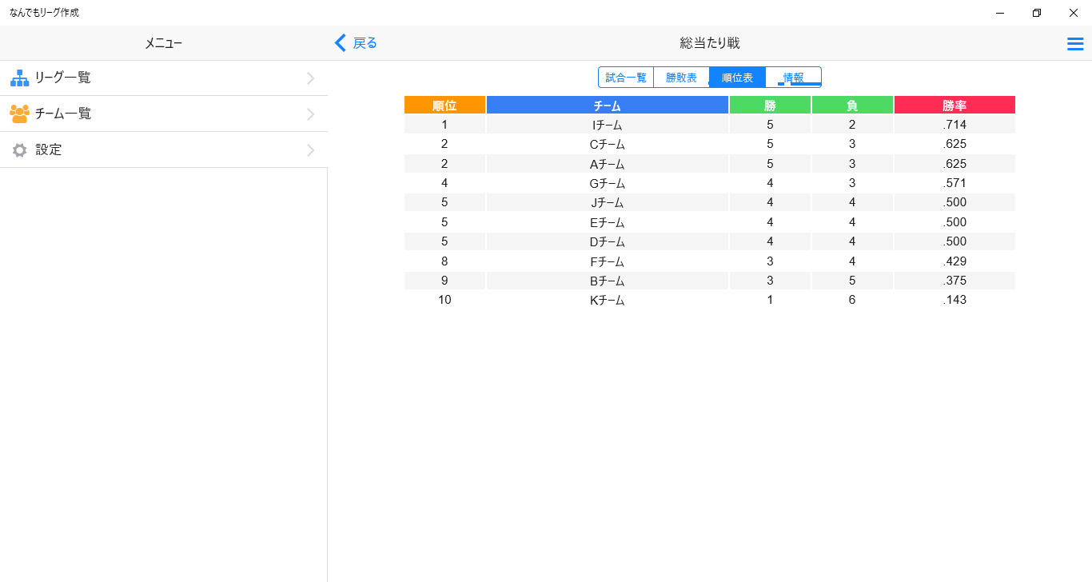Screen dimensions: 1092x582
Task: Open the hamburger menu at top right
Action: coord(1075,44)
